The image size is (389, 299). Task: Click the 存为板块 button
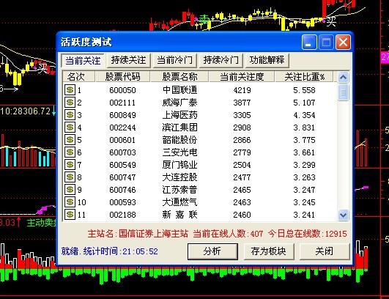tap(268, 251)
